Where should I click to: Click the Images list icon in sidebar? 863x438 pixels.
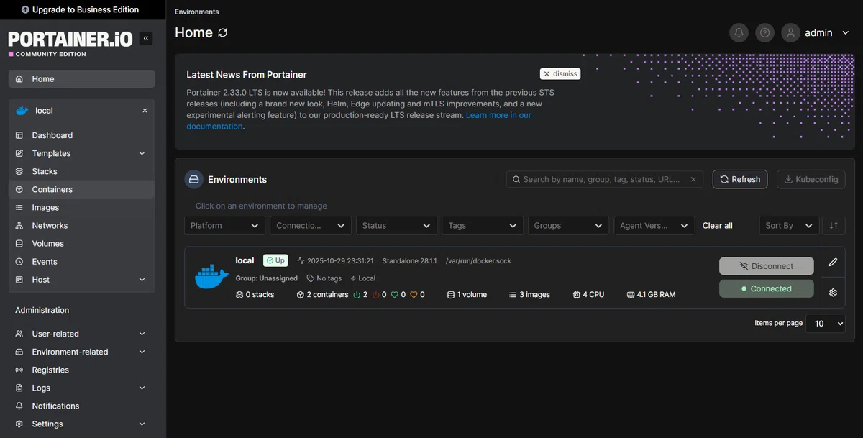(19, 207)
